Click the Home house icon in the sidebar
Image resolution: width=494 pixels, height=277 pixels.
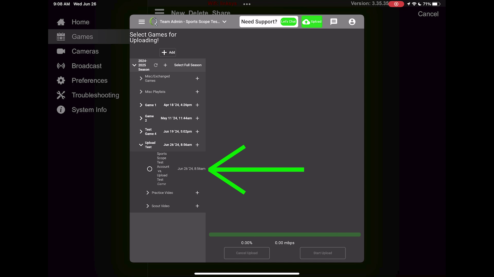pyautogui.click(x=61, y=22)
